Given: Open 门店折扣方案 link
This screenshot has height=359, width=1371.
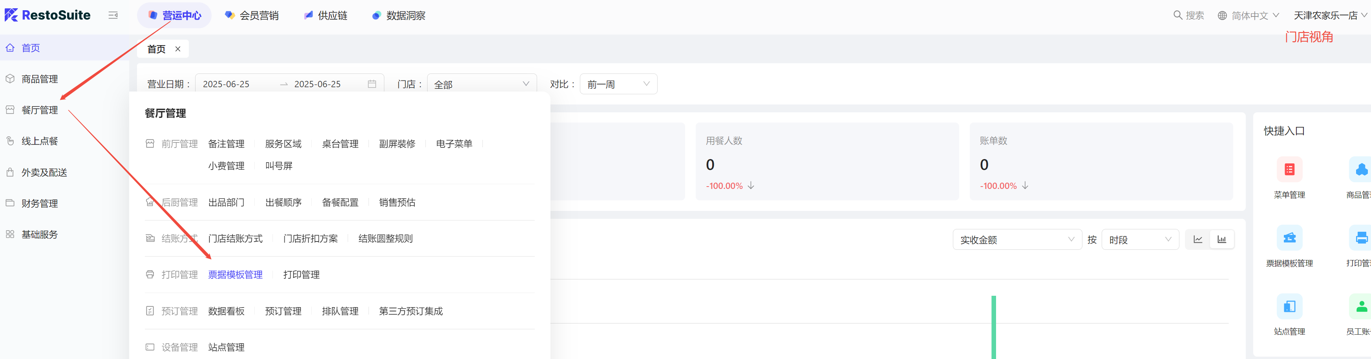Looking at the screenshot, I should 310,239.
